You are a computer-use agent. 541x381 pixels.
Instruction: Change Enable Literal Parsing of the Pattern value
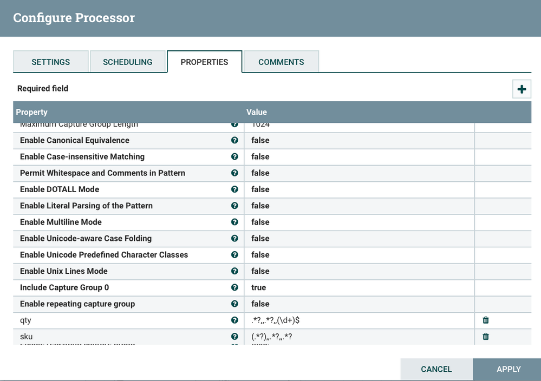coord(357,206)
